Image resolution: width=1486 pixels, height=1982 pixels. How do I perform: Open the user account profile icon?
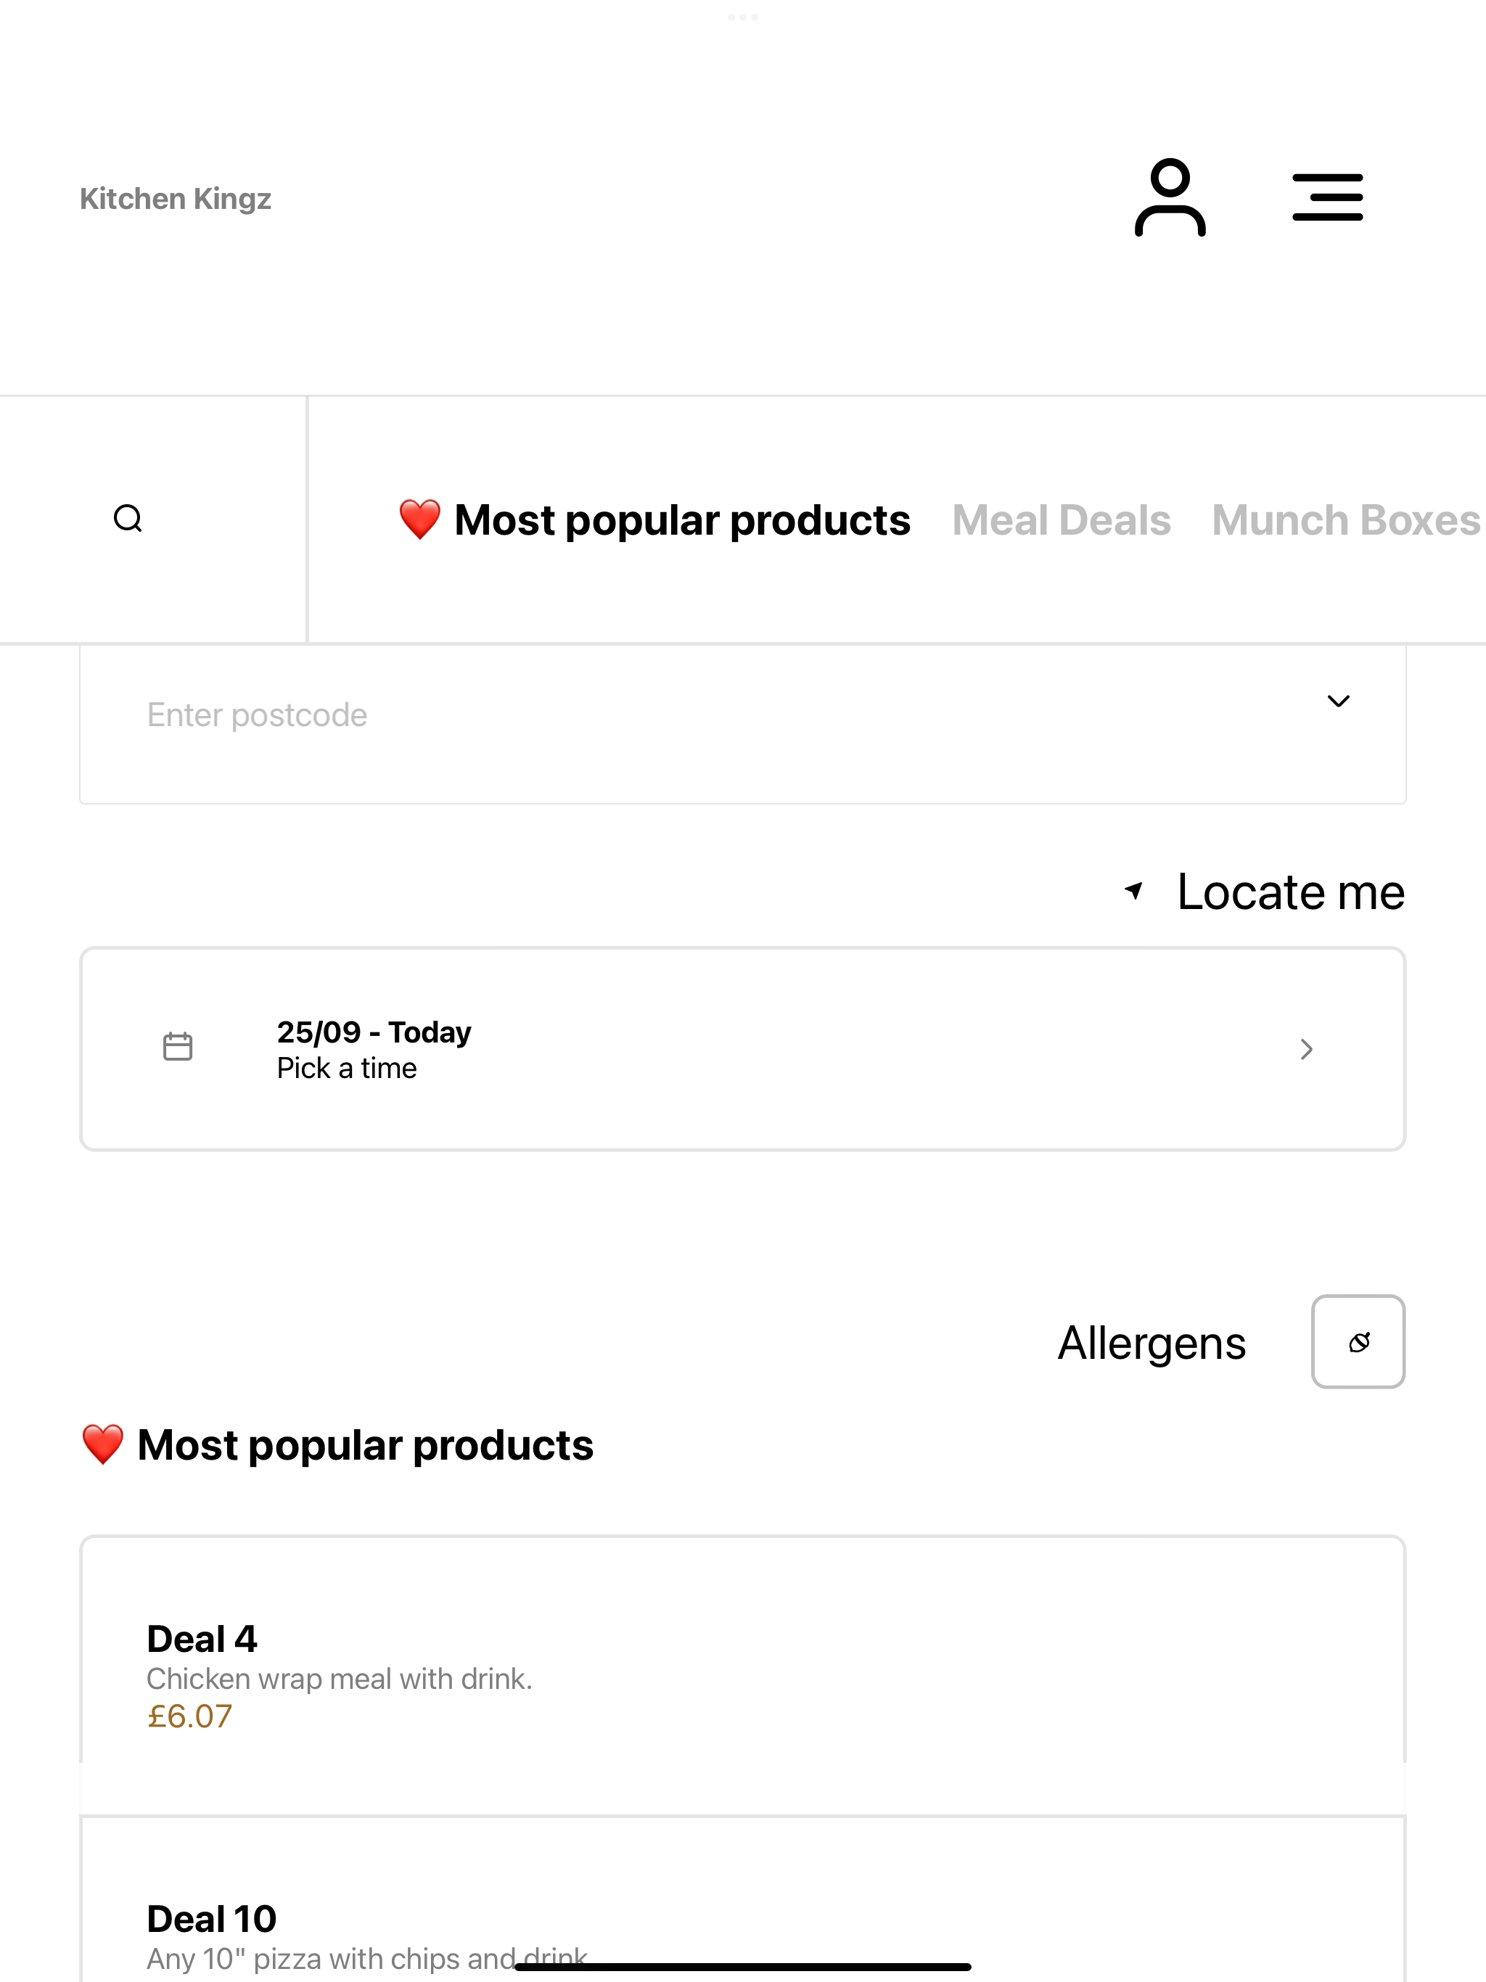[x=1170, y=197]
